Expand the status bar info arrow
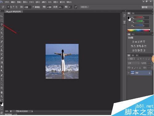The image size is (154, 116). (x=32, y=111)
